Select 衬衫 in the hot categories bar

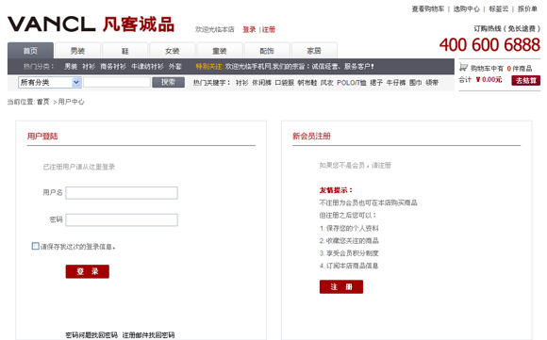(89, 66)
